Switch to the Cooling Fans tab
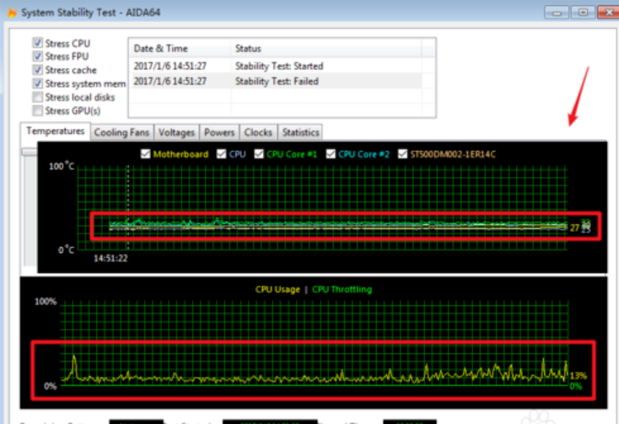The height and width of the screenshot is (424, 619). [121, 132]
